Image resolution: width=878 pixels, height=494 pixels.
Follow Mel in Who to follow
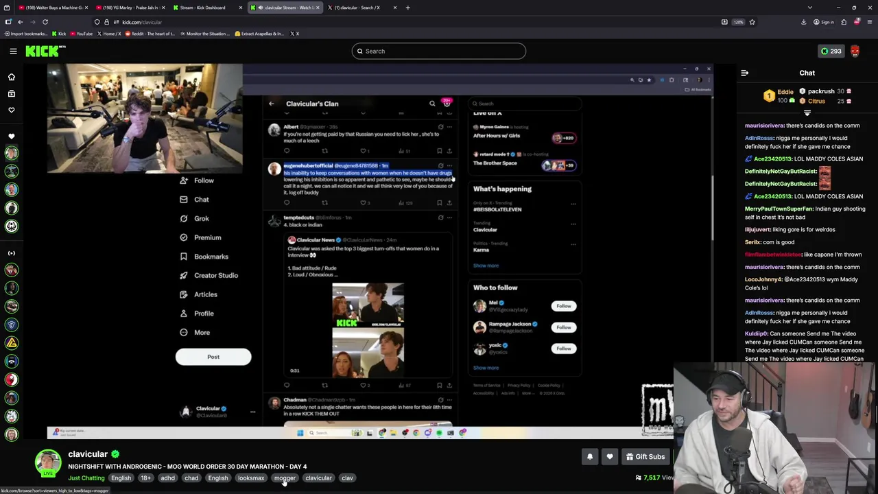point(564,306)
